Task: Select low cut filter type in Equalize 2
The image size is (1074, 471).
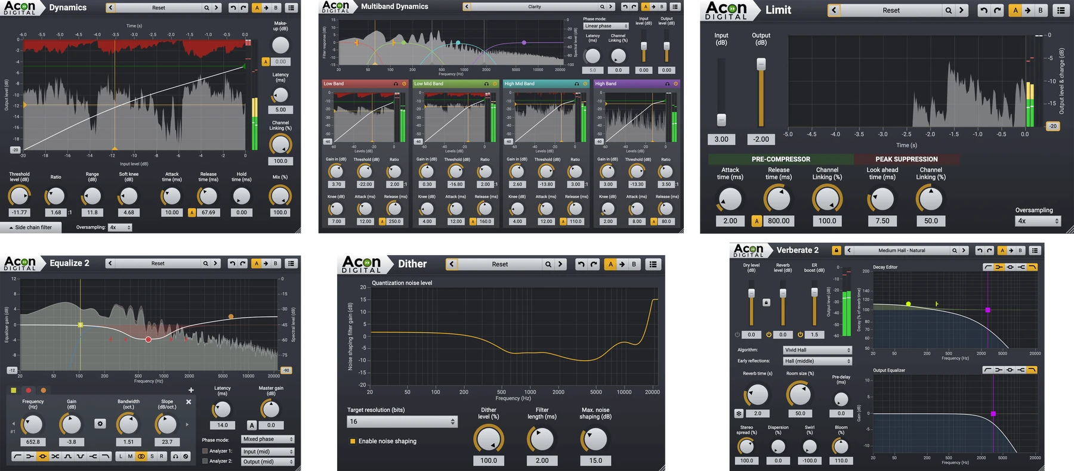Action: (x=17, y=456)
